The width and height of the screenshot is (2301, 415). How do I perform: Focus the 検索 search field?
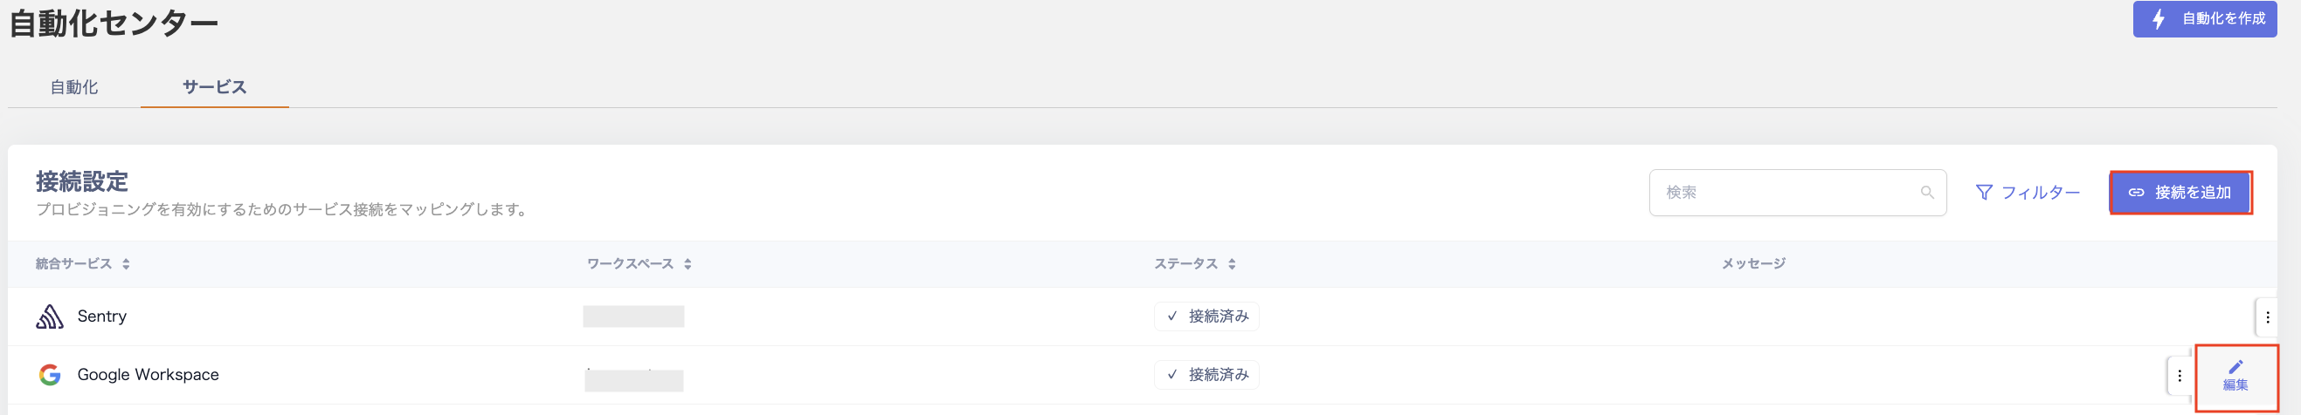[x=1786, y=193]
